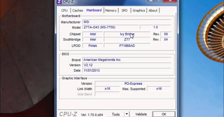Viewport: 224px width, 117px height.
Task: Open the Memory tab
Action: point(111,10)
